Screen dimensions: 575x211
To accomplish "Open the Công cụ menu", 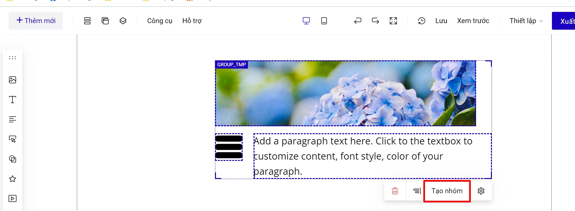I will tap(160, 21).
